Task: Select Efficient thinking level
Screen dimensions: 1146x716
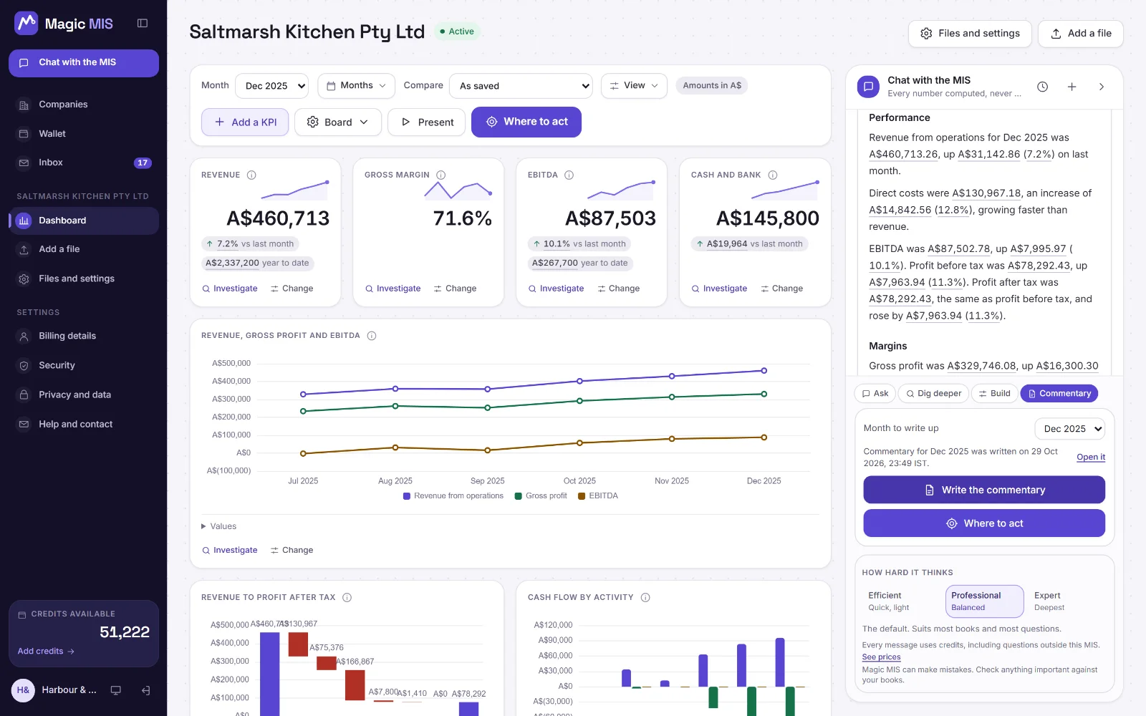Action: click(902, 601)
